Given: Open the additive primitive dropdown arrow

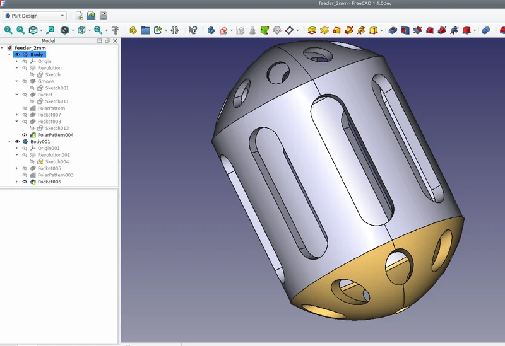Looking at the screenshot, I should (x=382, y=30).
